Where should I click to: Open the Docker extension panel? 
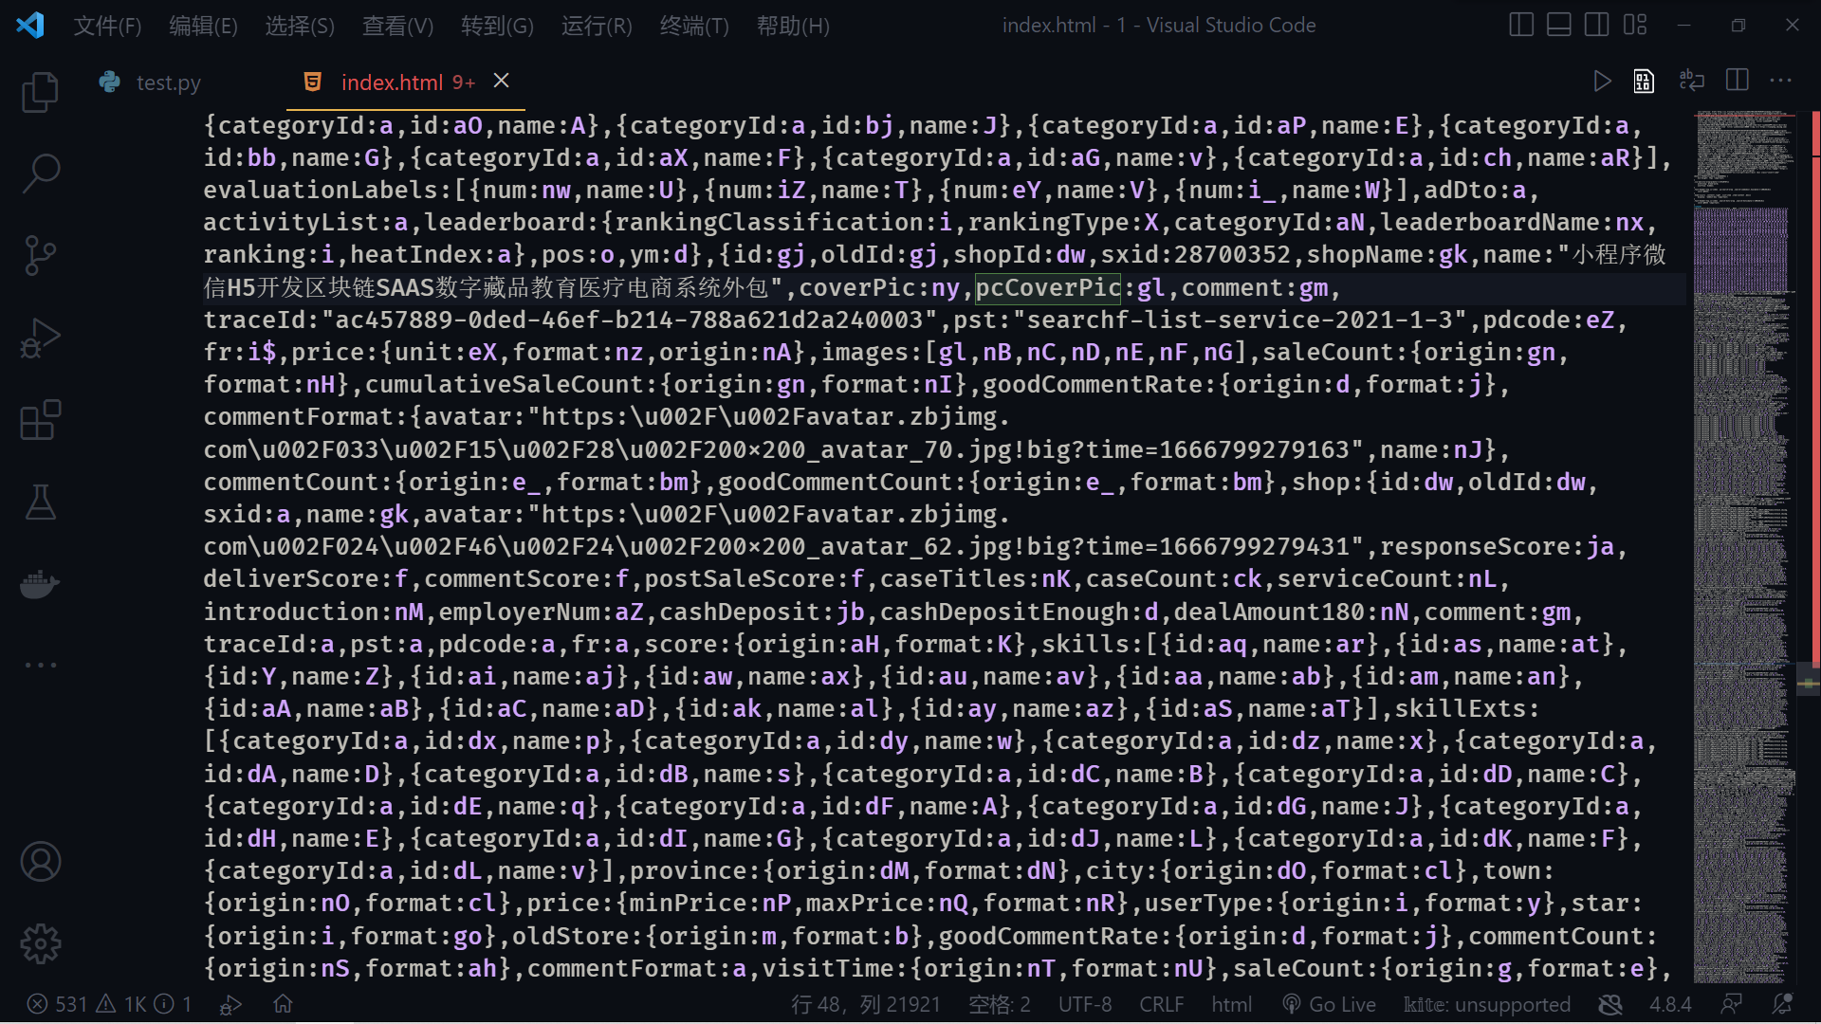tap(40, 584)
